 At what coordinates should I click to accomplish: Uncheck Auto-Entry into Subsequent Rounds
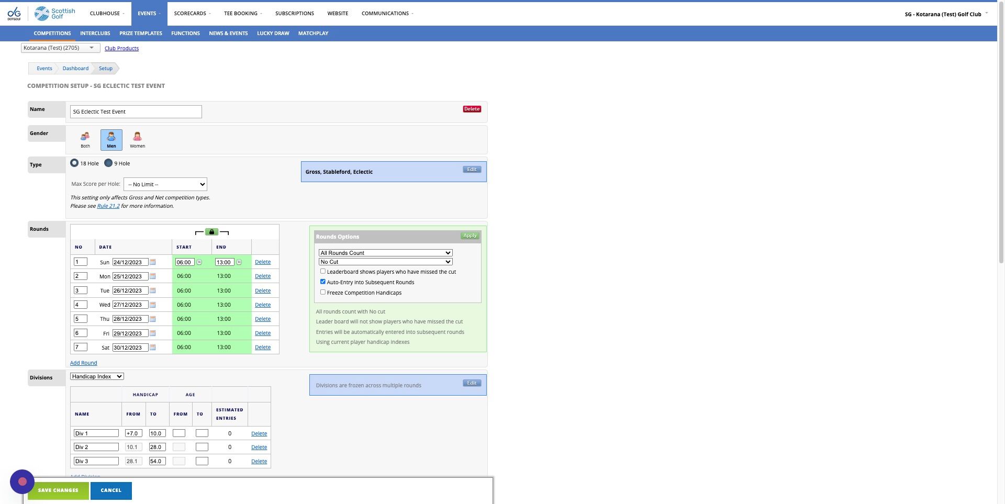(x=323, y=282)
